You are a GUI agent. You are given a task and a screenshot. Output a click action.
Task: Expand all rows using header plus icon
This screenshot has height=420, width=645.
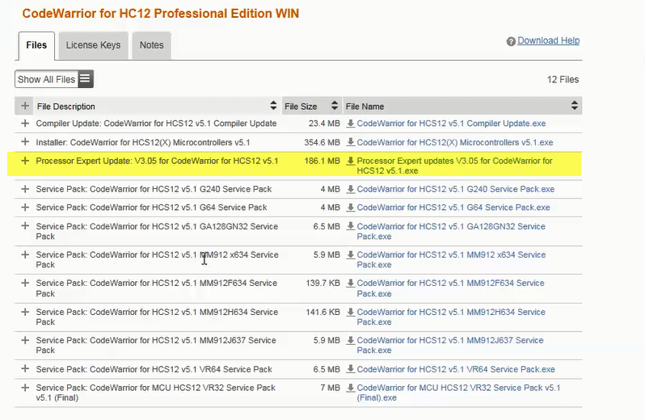(x=25, y=106)
